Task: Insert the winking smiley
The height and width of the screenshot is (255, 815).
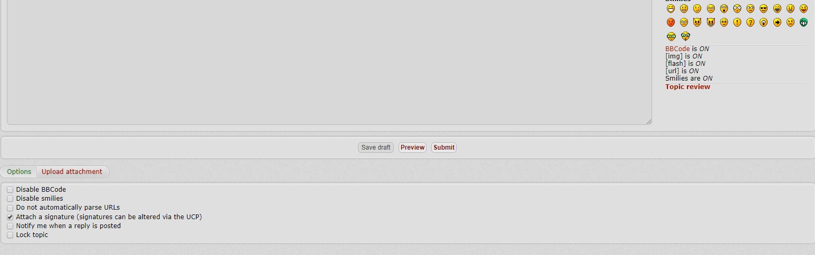Action: 697,8
